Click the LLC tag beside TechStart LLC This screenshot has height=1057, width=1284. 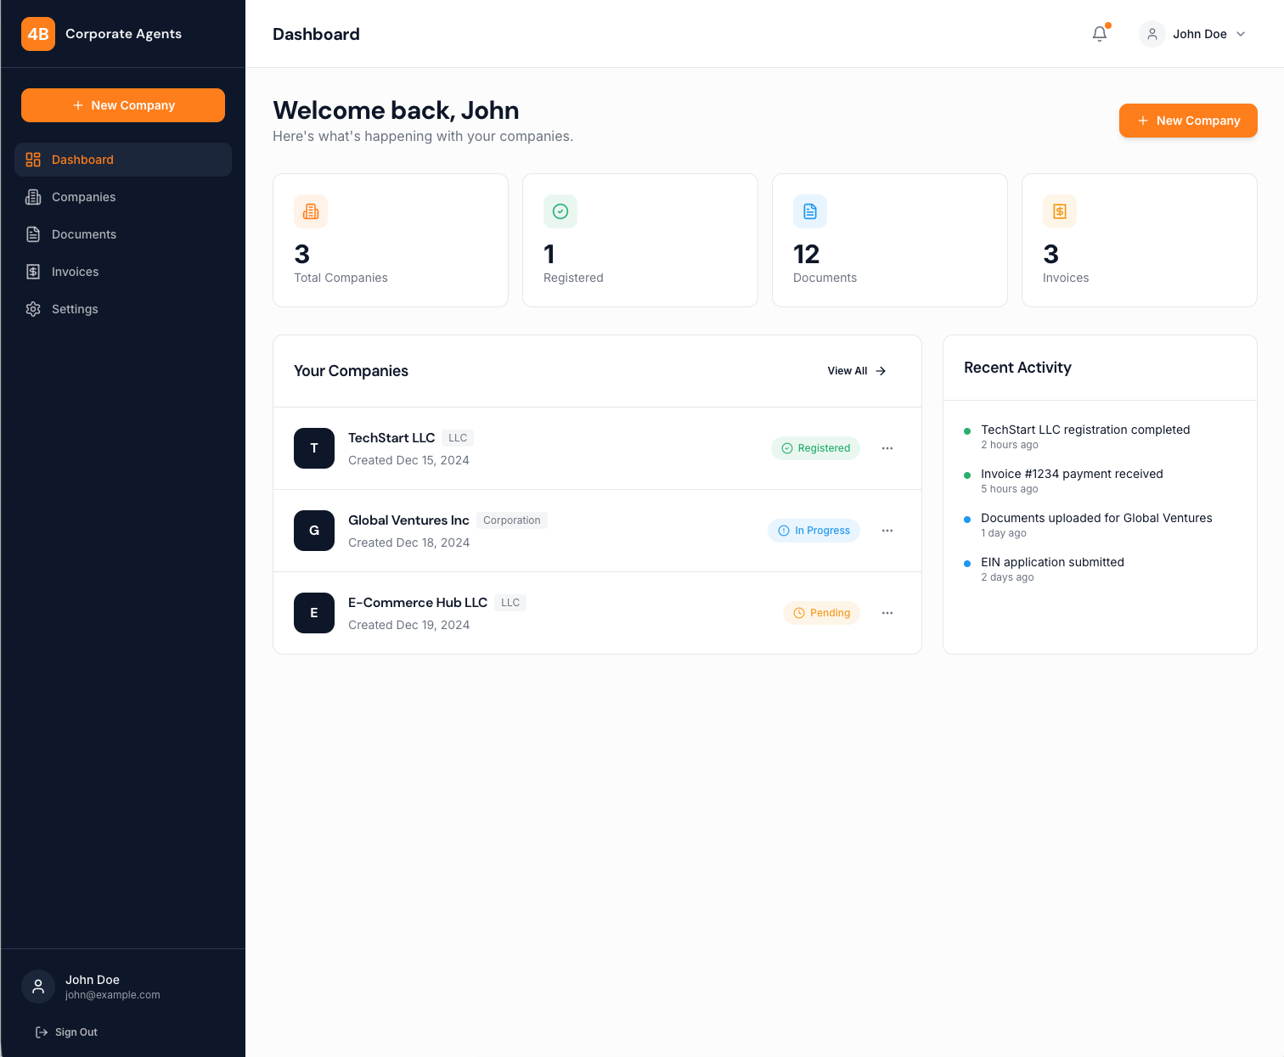pos(458,438)
